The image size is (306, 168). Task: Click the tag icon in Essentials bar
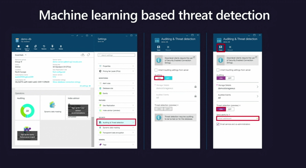tap(88, 55)
